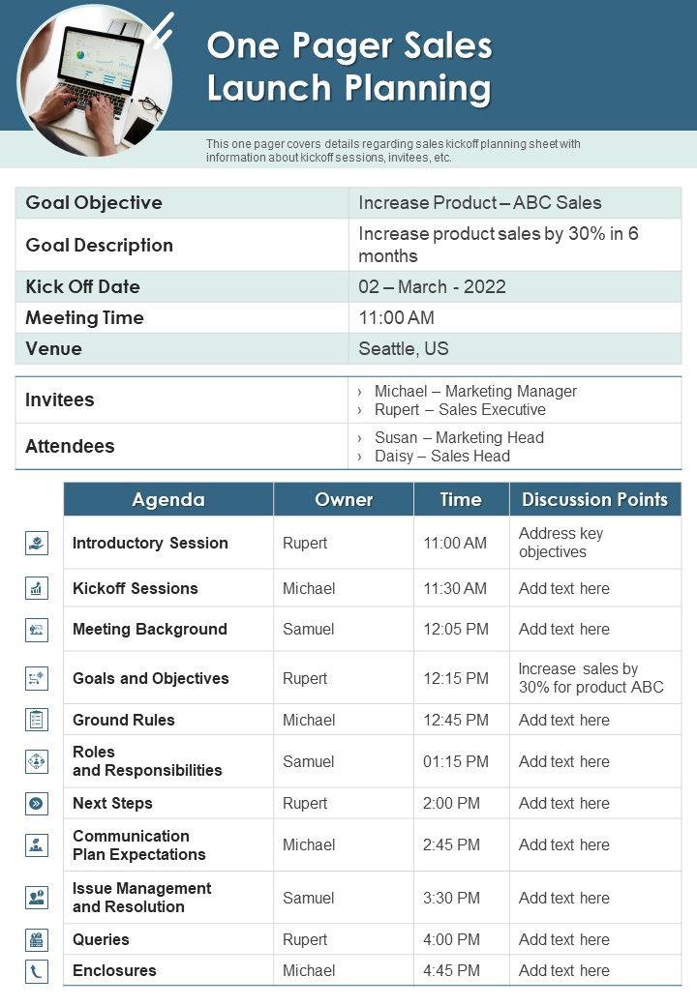Select the clipboard icon for Ground Rules

coord(37,720)
